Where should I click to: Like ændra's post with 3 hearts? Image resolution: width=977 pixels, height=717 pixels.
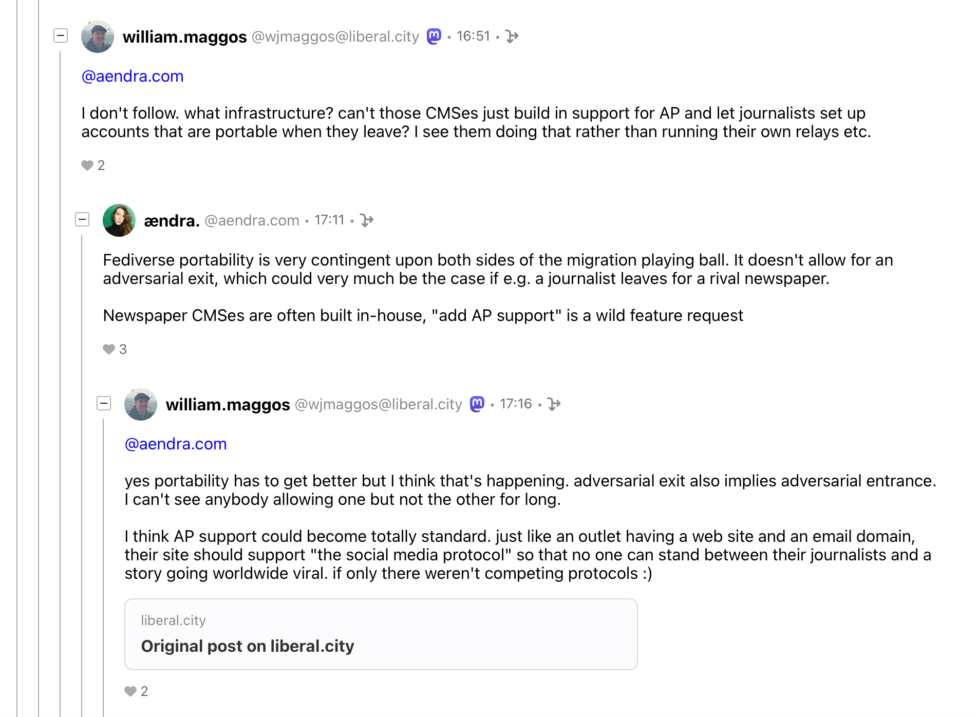point(109,349)
